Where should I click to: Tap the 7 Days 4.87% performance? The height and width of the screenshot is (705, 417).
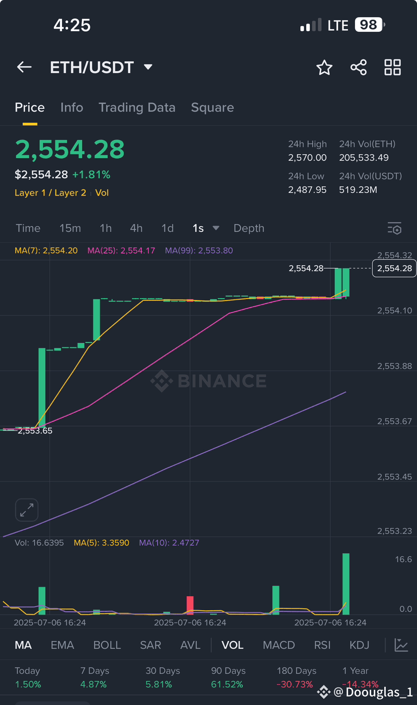click(x=95, y=678)
